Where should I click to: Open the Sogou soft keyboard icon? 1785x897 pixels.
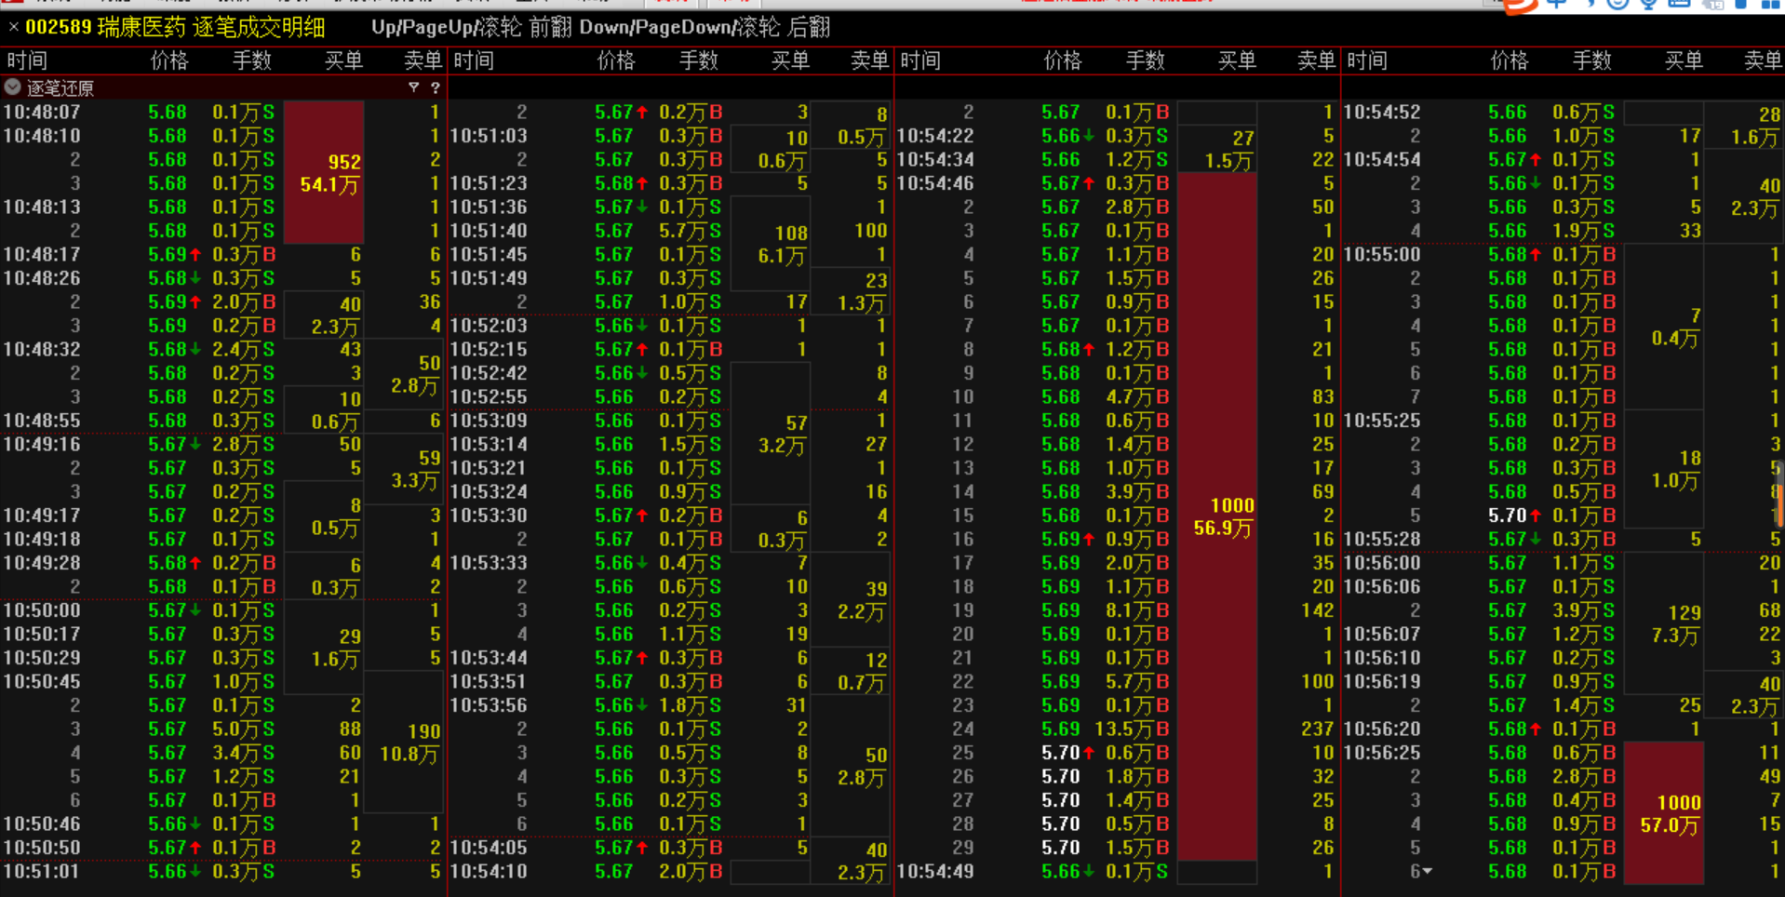click(1679, 4)
